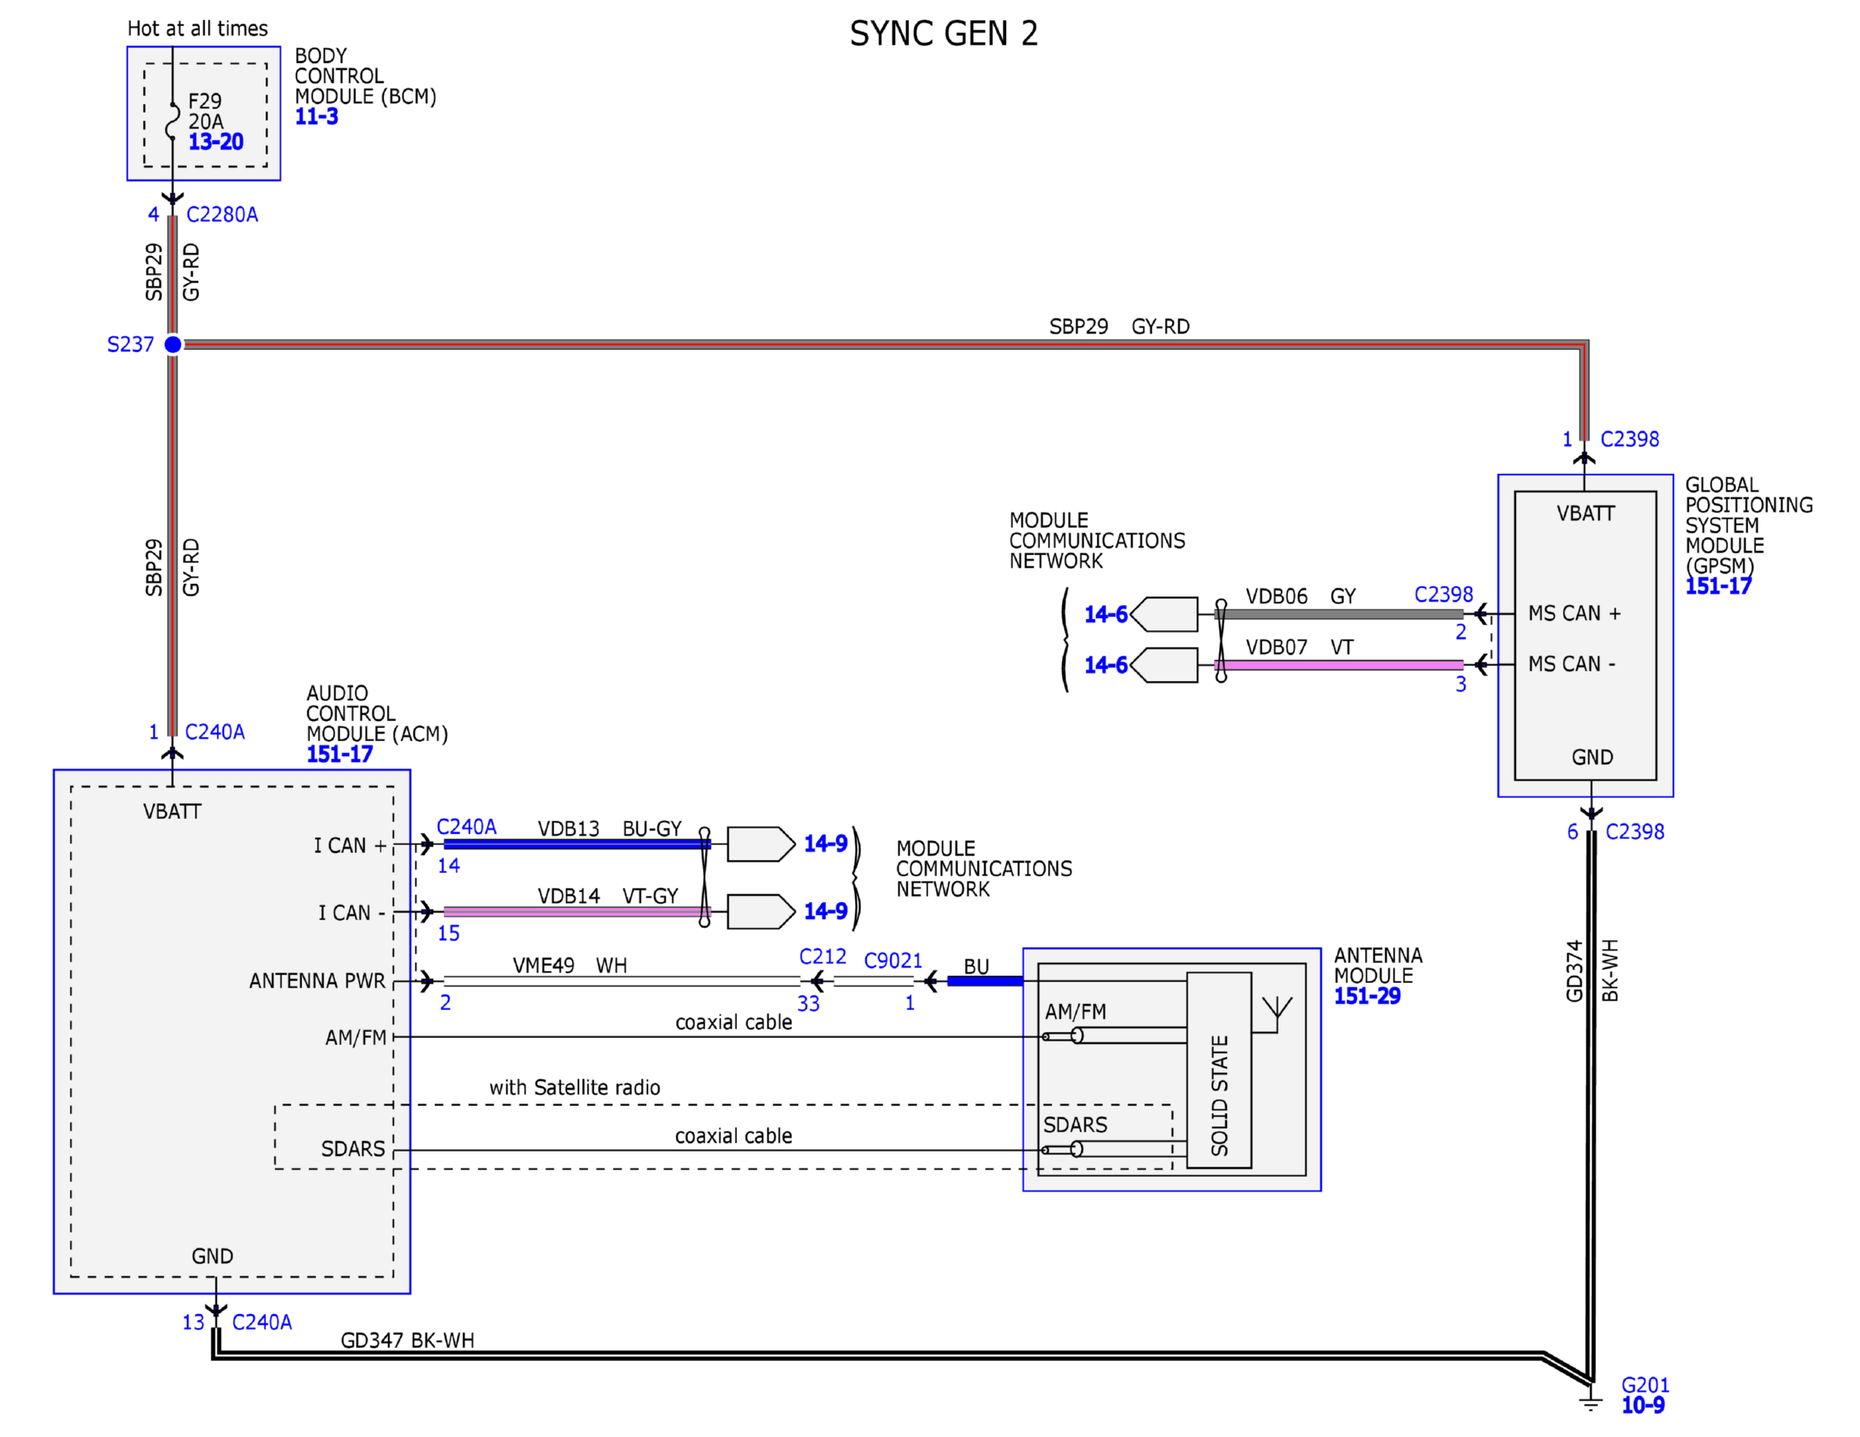
Task: Select the C2398 label at pin 1
Action: tap(1629, 439)
